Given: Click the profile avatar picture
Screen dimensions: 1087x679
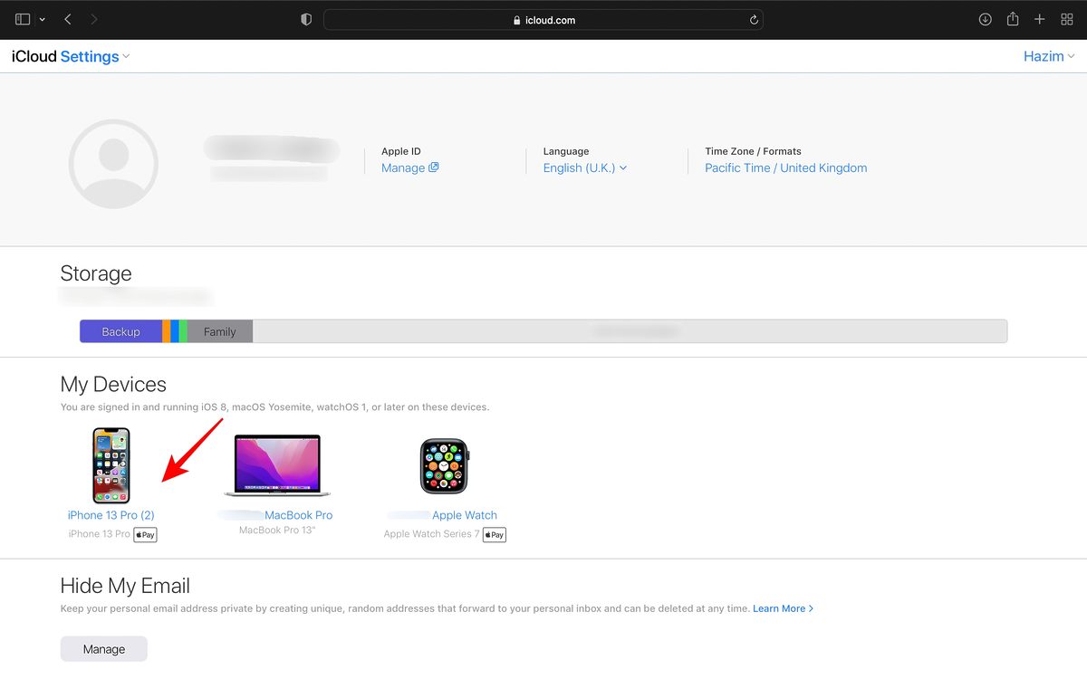Looking at the screenshot, I should point(113,164).
